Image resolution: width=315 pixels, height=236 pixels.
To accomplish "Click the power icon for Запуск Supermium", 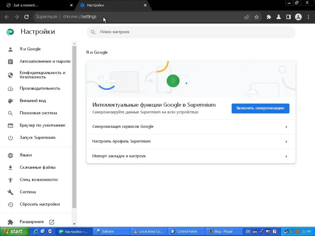I will [10, 138].
